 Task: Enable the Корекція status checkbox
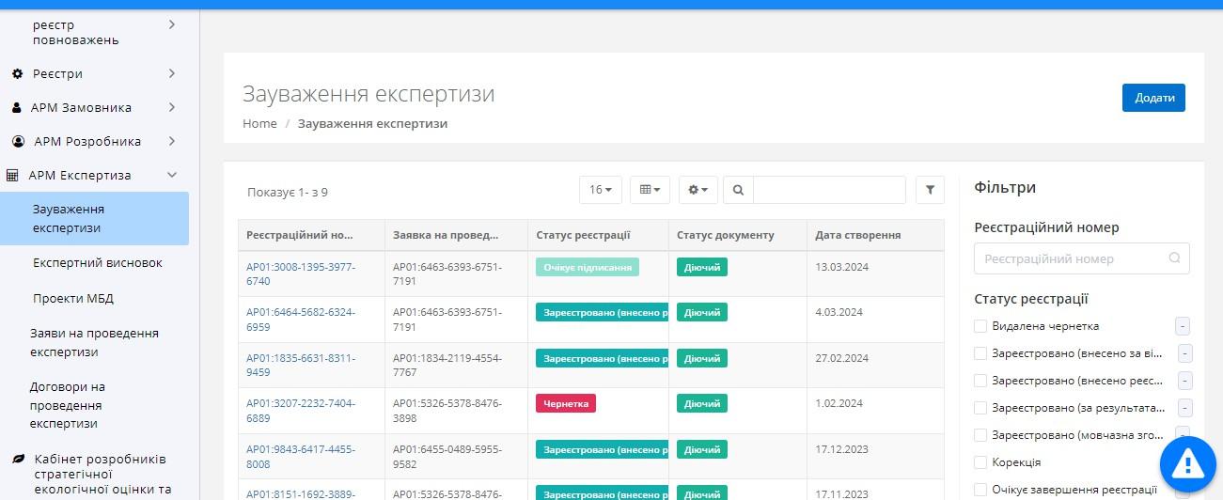coord(980,462)
